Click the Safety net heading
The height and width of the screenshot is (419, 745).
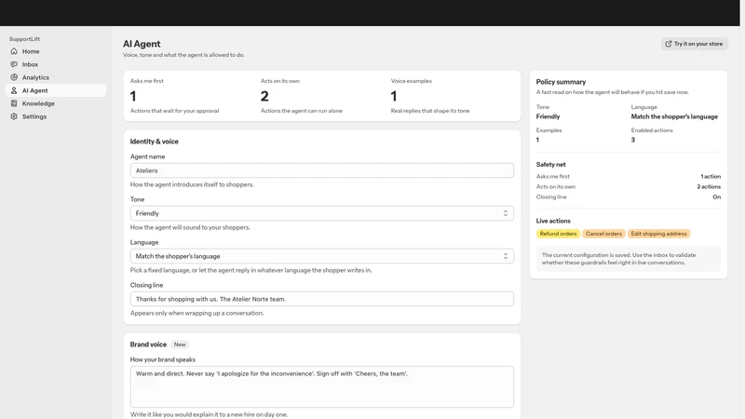pos(550,165)
